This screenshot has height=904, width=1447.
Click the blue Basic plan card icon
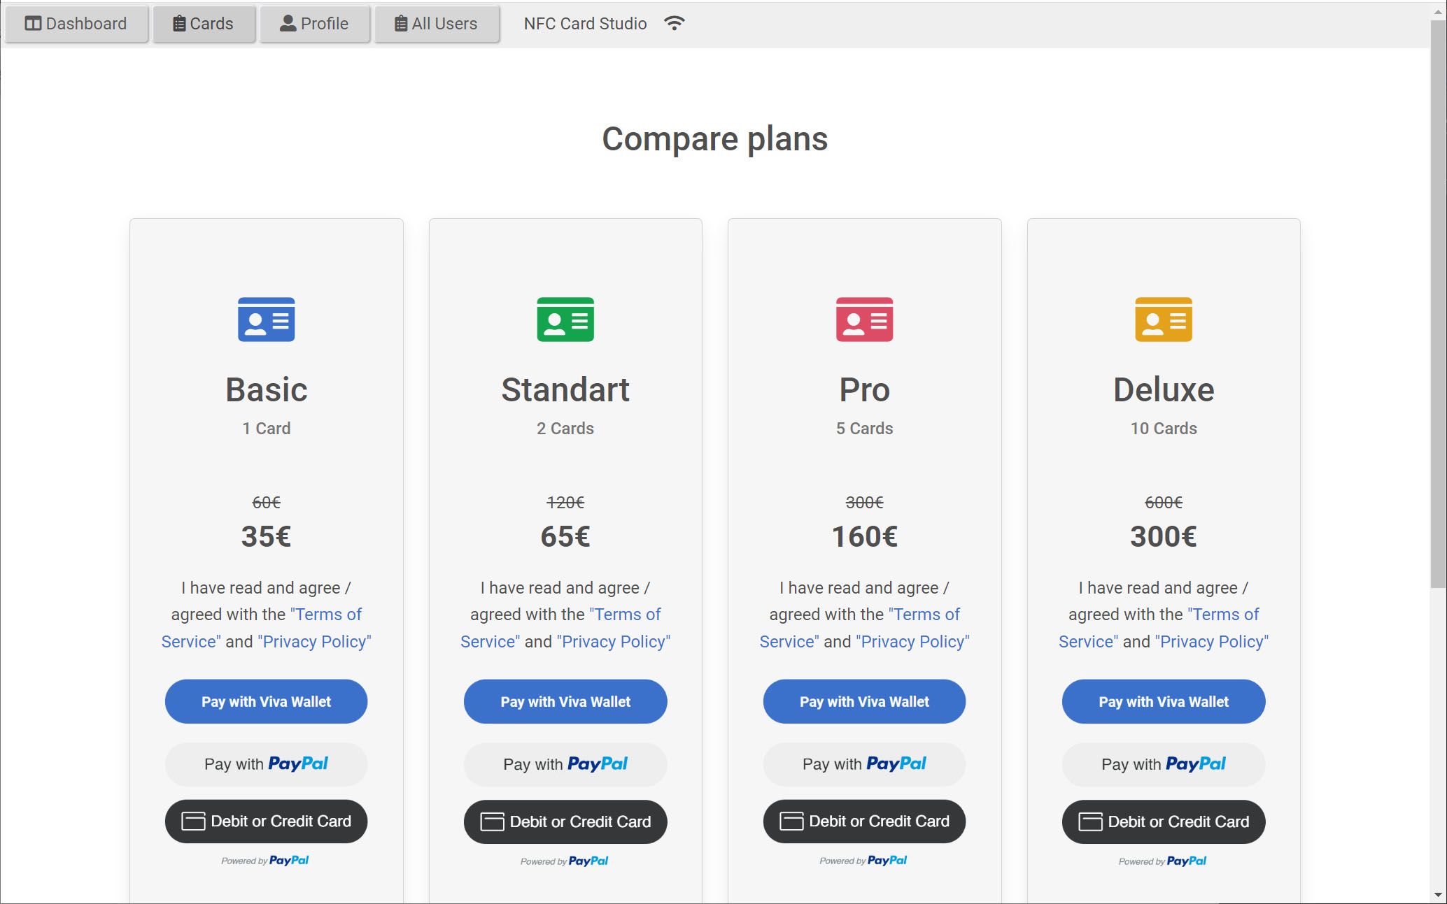point(266,320)
